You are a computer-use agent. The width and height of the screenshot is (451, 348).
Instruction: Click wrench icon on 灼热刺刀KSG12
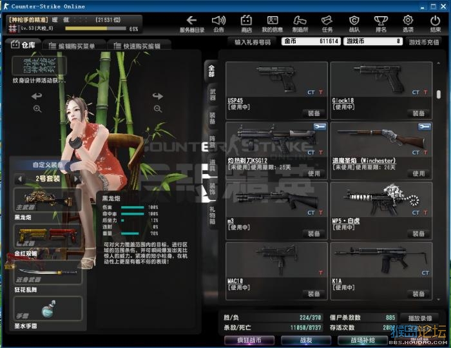pyautogui.click(x=320, y=126)
